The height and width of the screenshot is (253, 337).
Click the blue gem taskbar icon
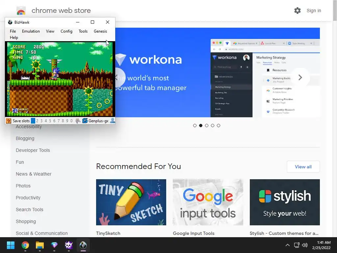pos(54,245)
